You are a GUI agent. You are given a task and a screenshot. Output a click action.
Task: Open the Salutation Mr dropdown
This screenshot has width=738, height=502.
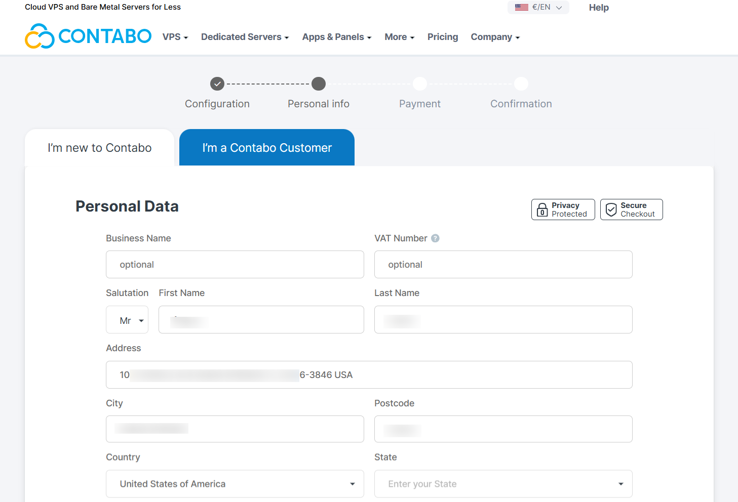(127, 320)
